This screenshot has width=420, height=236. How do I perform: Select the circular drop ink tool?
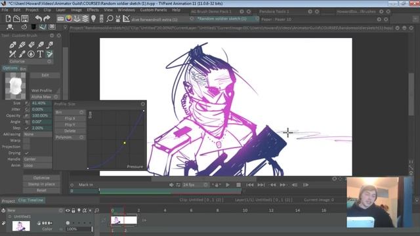click(x=31, y=54)
